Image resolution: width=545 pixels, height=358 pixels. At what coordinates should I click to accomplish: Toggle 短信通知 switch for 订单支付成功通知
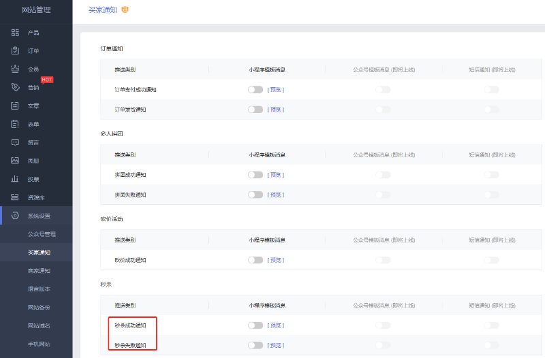click(491, 90)
